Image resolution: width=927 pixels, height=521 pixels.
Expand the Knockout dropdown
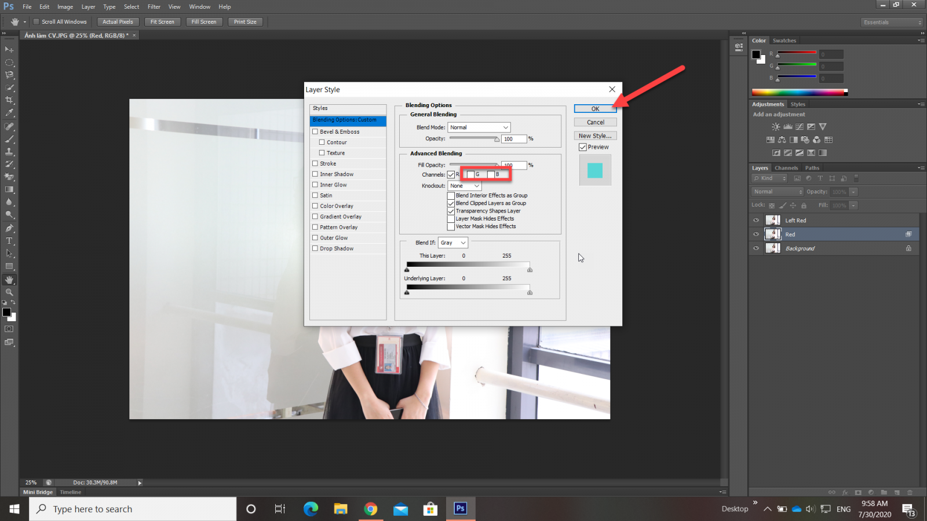coord(465,186)
